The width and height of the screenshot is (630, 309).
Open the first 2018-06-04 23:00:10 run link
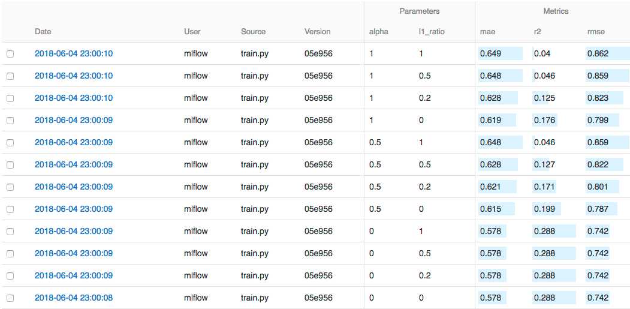click(x=74, y=53)
